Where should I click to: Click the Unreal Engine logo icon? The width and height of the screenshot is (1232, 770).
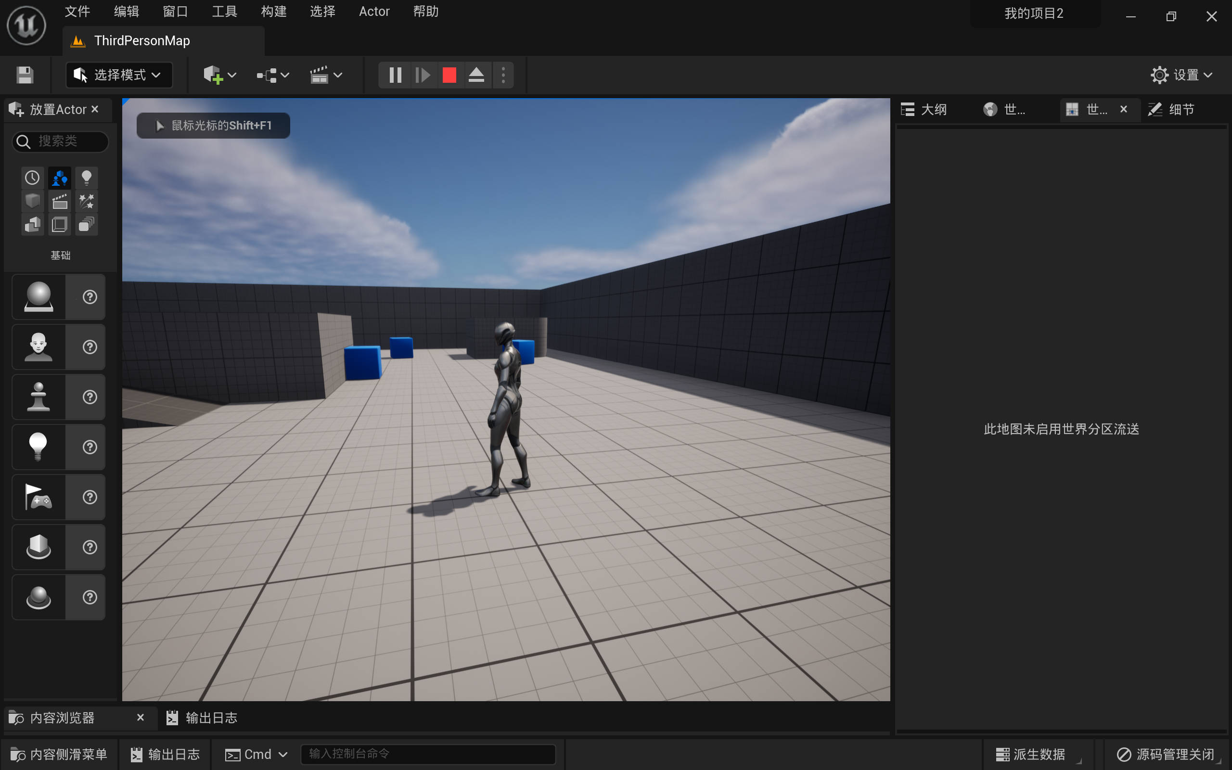point(26,25)
